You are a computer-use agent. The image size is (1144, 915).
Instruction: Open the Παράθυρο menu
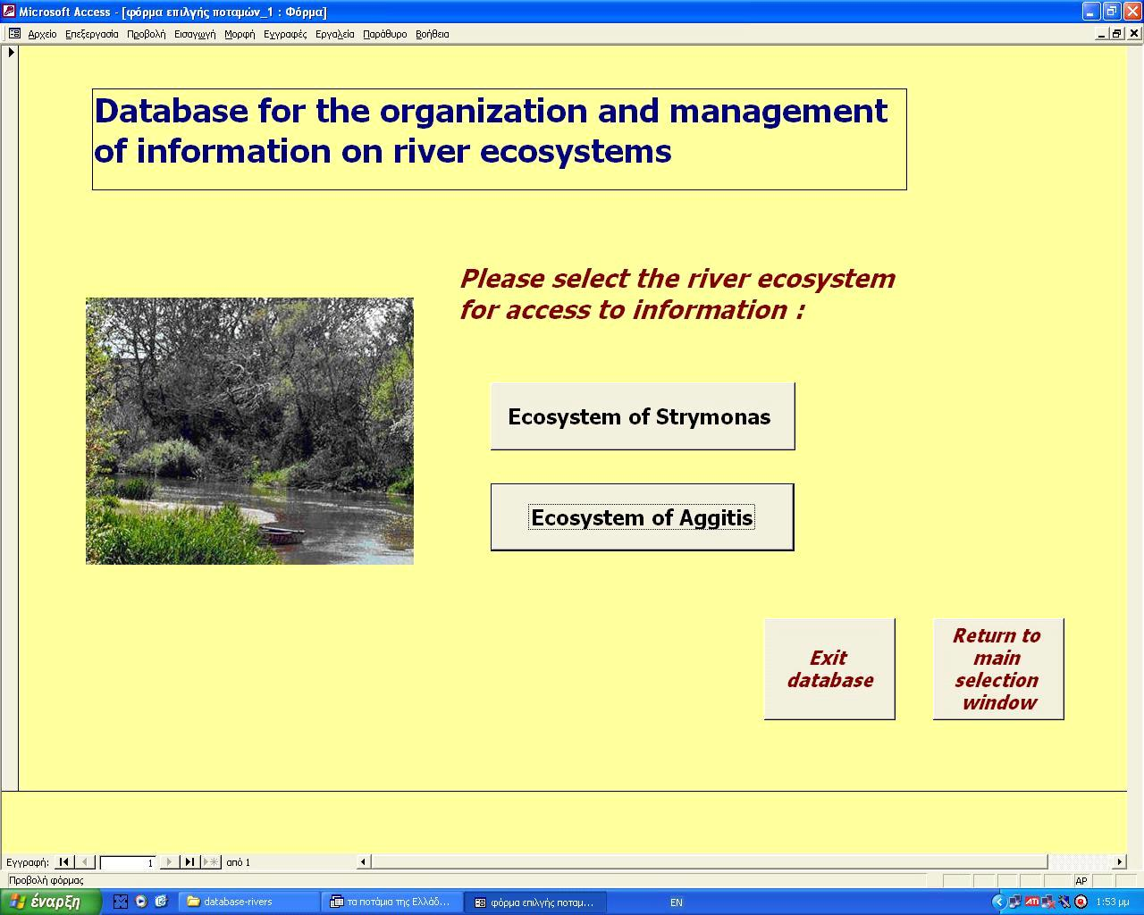click(x=385, y=34)
